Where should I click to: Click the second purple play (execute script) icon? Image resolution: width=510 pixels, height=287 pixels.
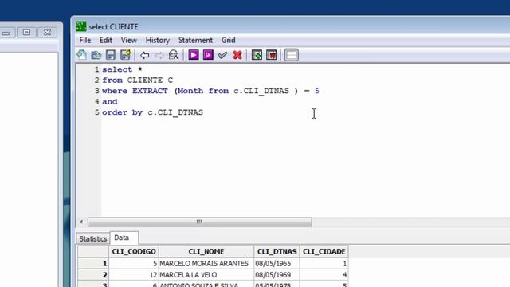click(x=208, y=55)
